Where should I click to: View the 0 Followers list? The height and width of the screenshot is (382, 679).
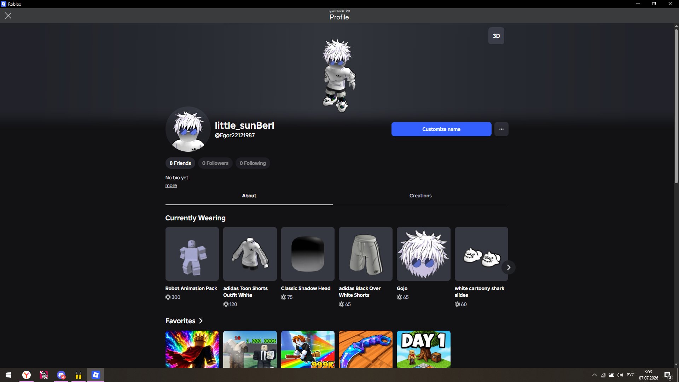click(215, 163)
